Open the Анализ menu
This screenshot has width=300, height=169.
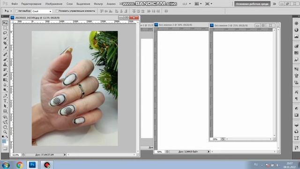(x=111, y=4)
